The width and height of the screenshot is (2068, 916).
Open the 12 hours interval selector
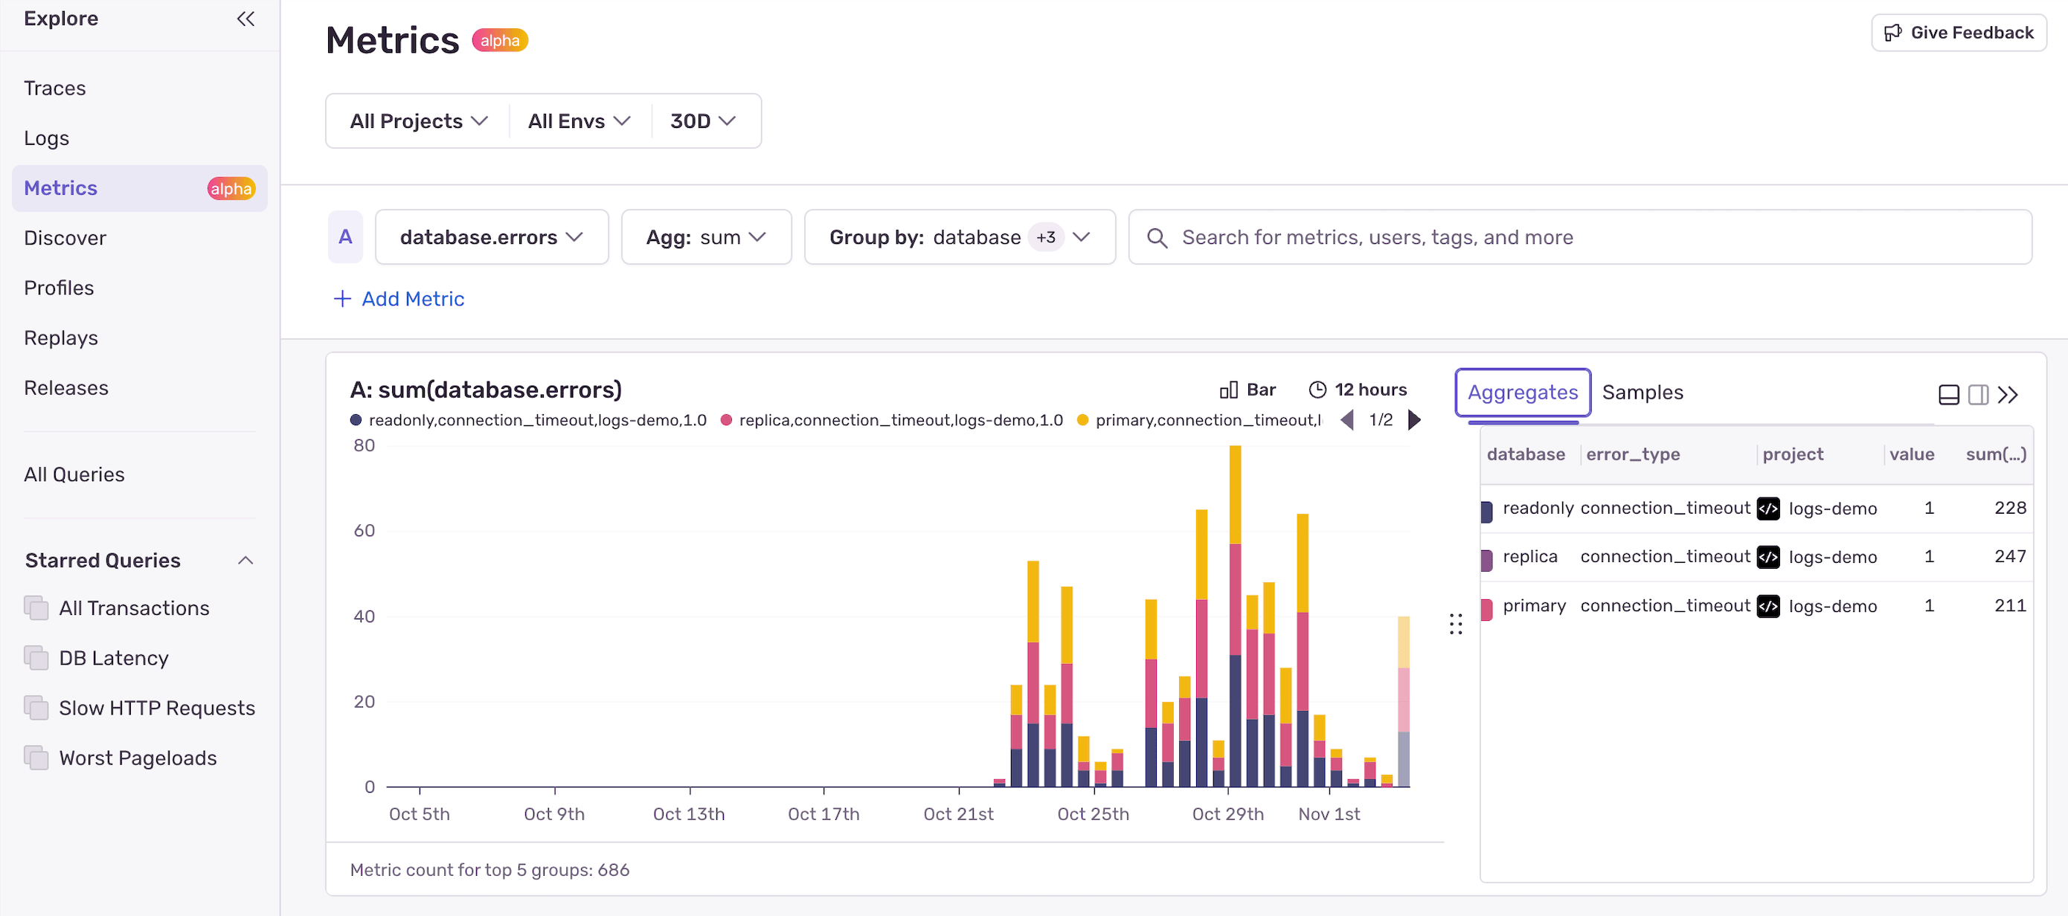pyautogui.click(x=1358, y=390)
